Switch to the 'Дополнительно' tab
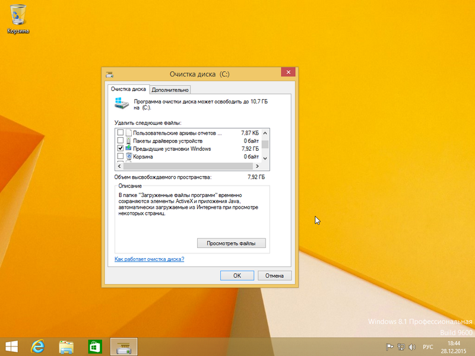The width and height of the screenshot is (475, 356). pyautogui.click(x=170, y=90)
